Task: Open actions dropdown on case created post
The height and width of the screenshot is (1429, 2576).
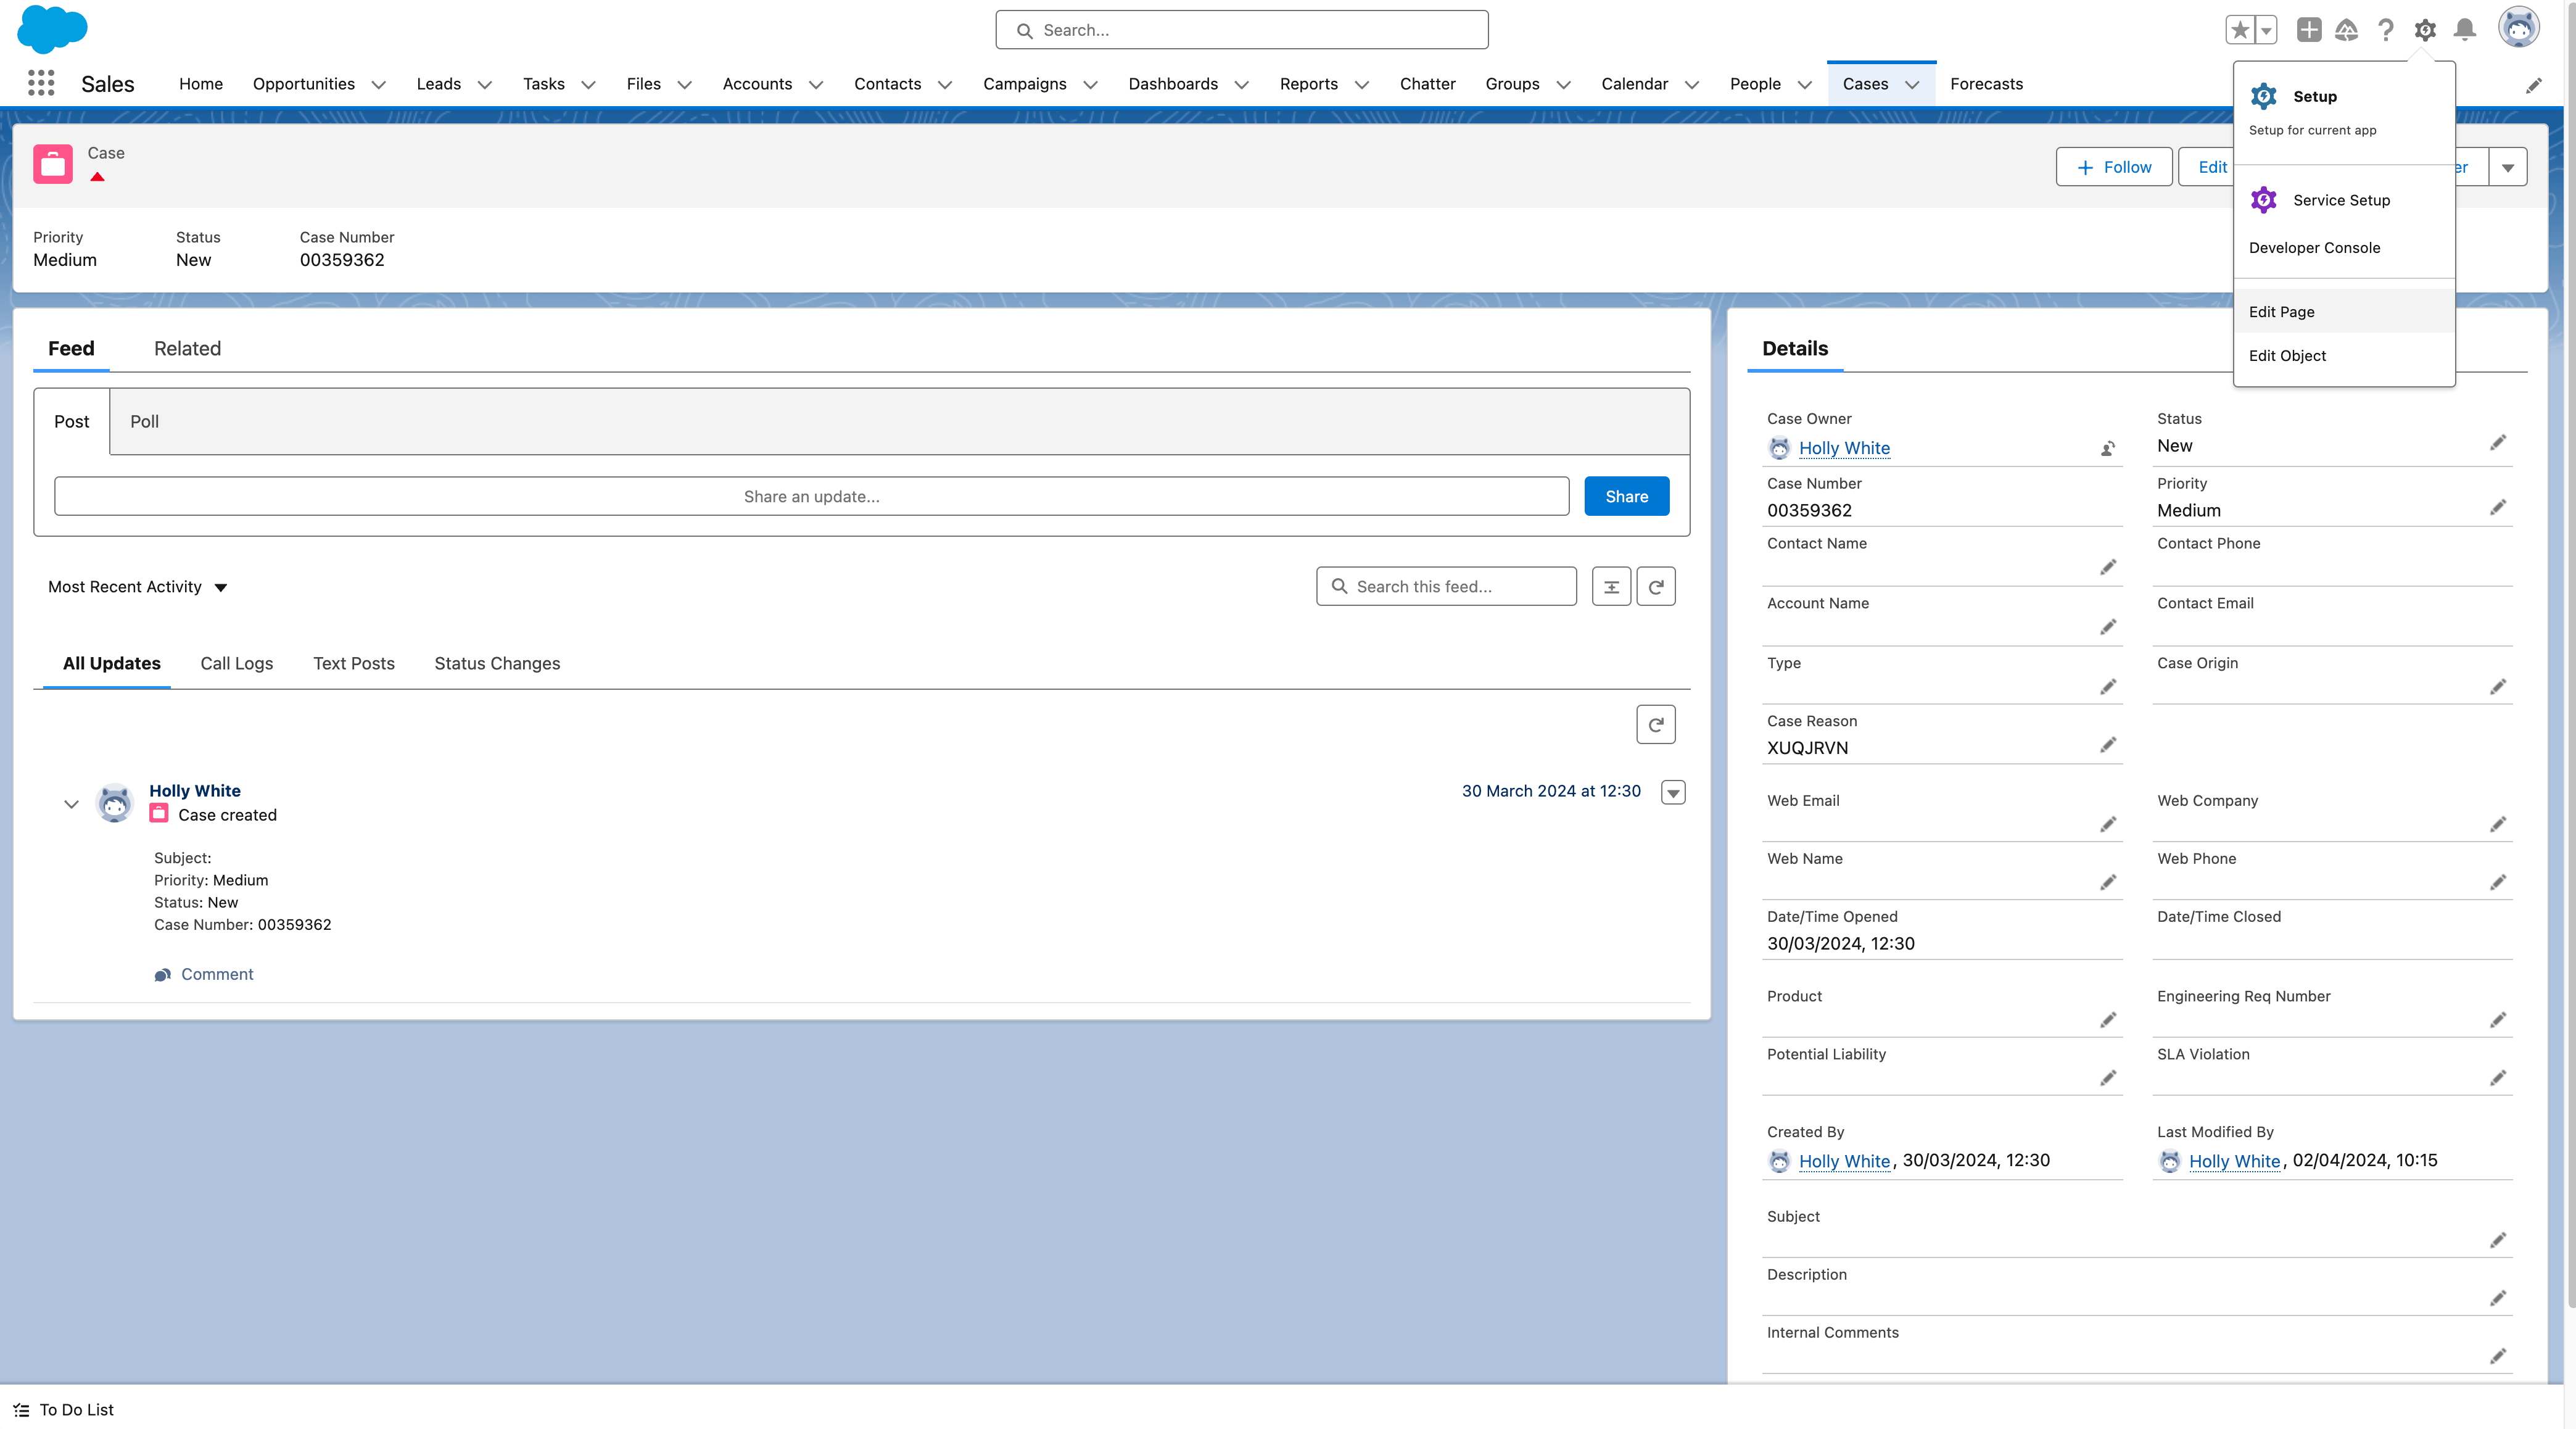Action: click(1673, 792)
